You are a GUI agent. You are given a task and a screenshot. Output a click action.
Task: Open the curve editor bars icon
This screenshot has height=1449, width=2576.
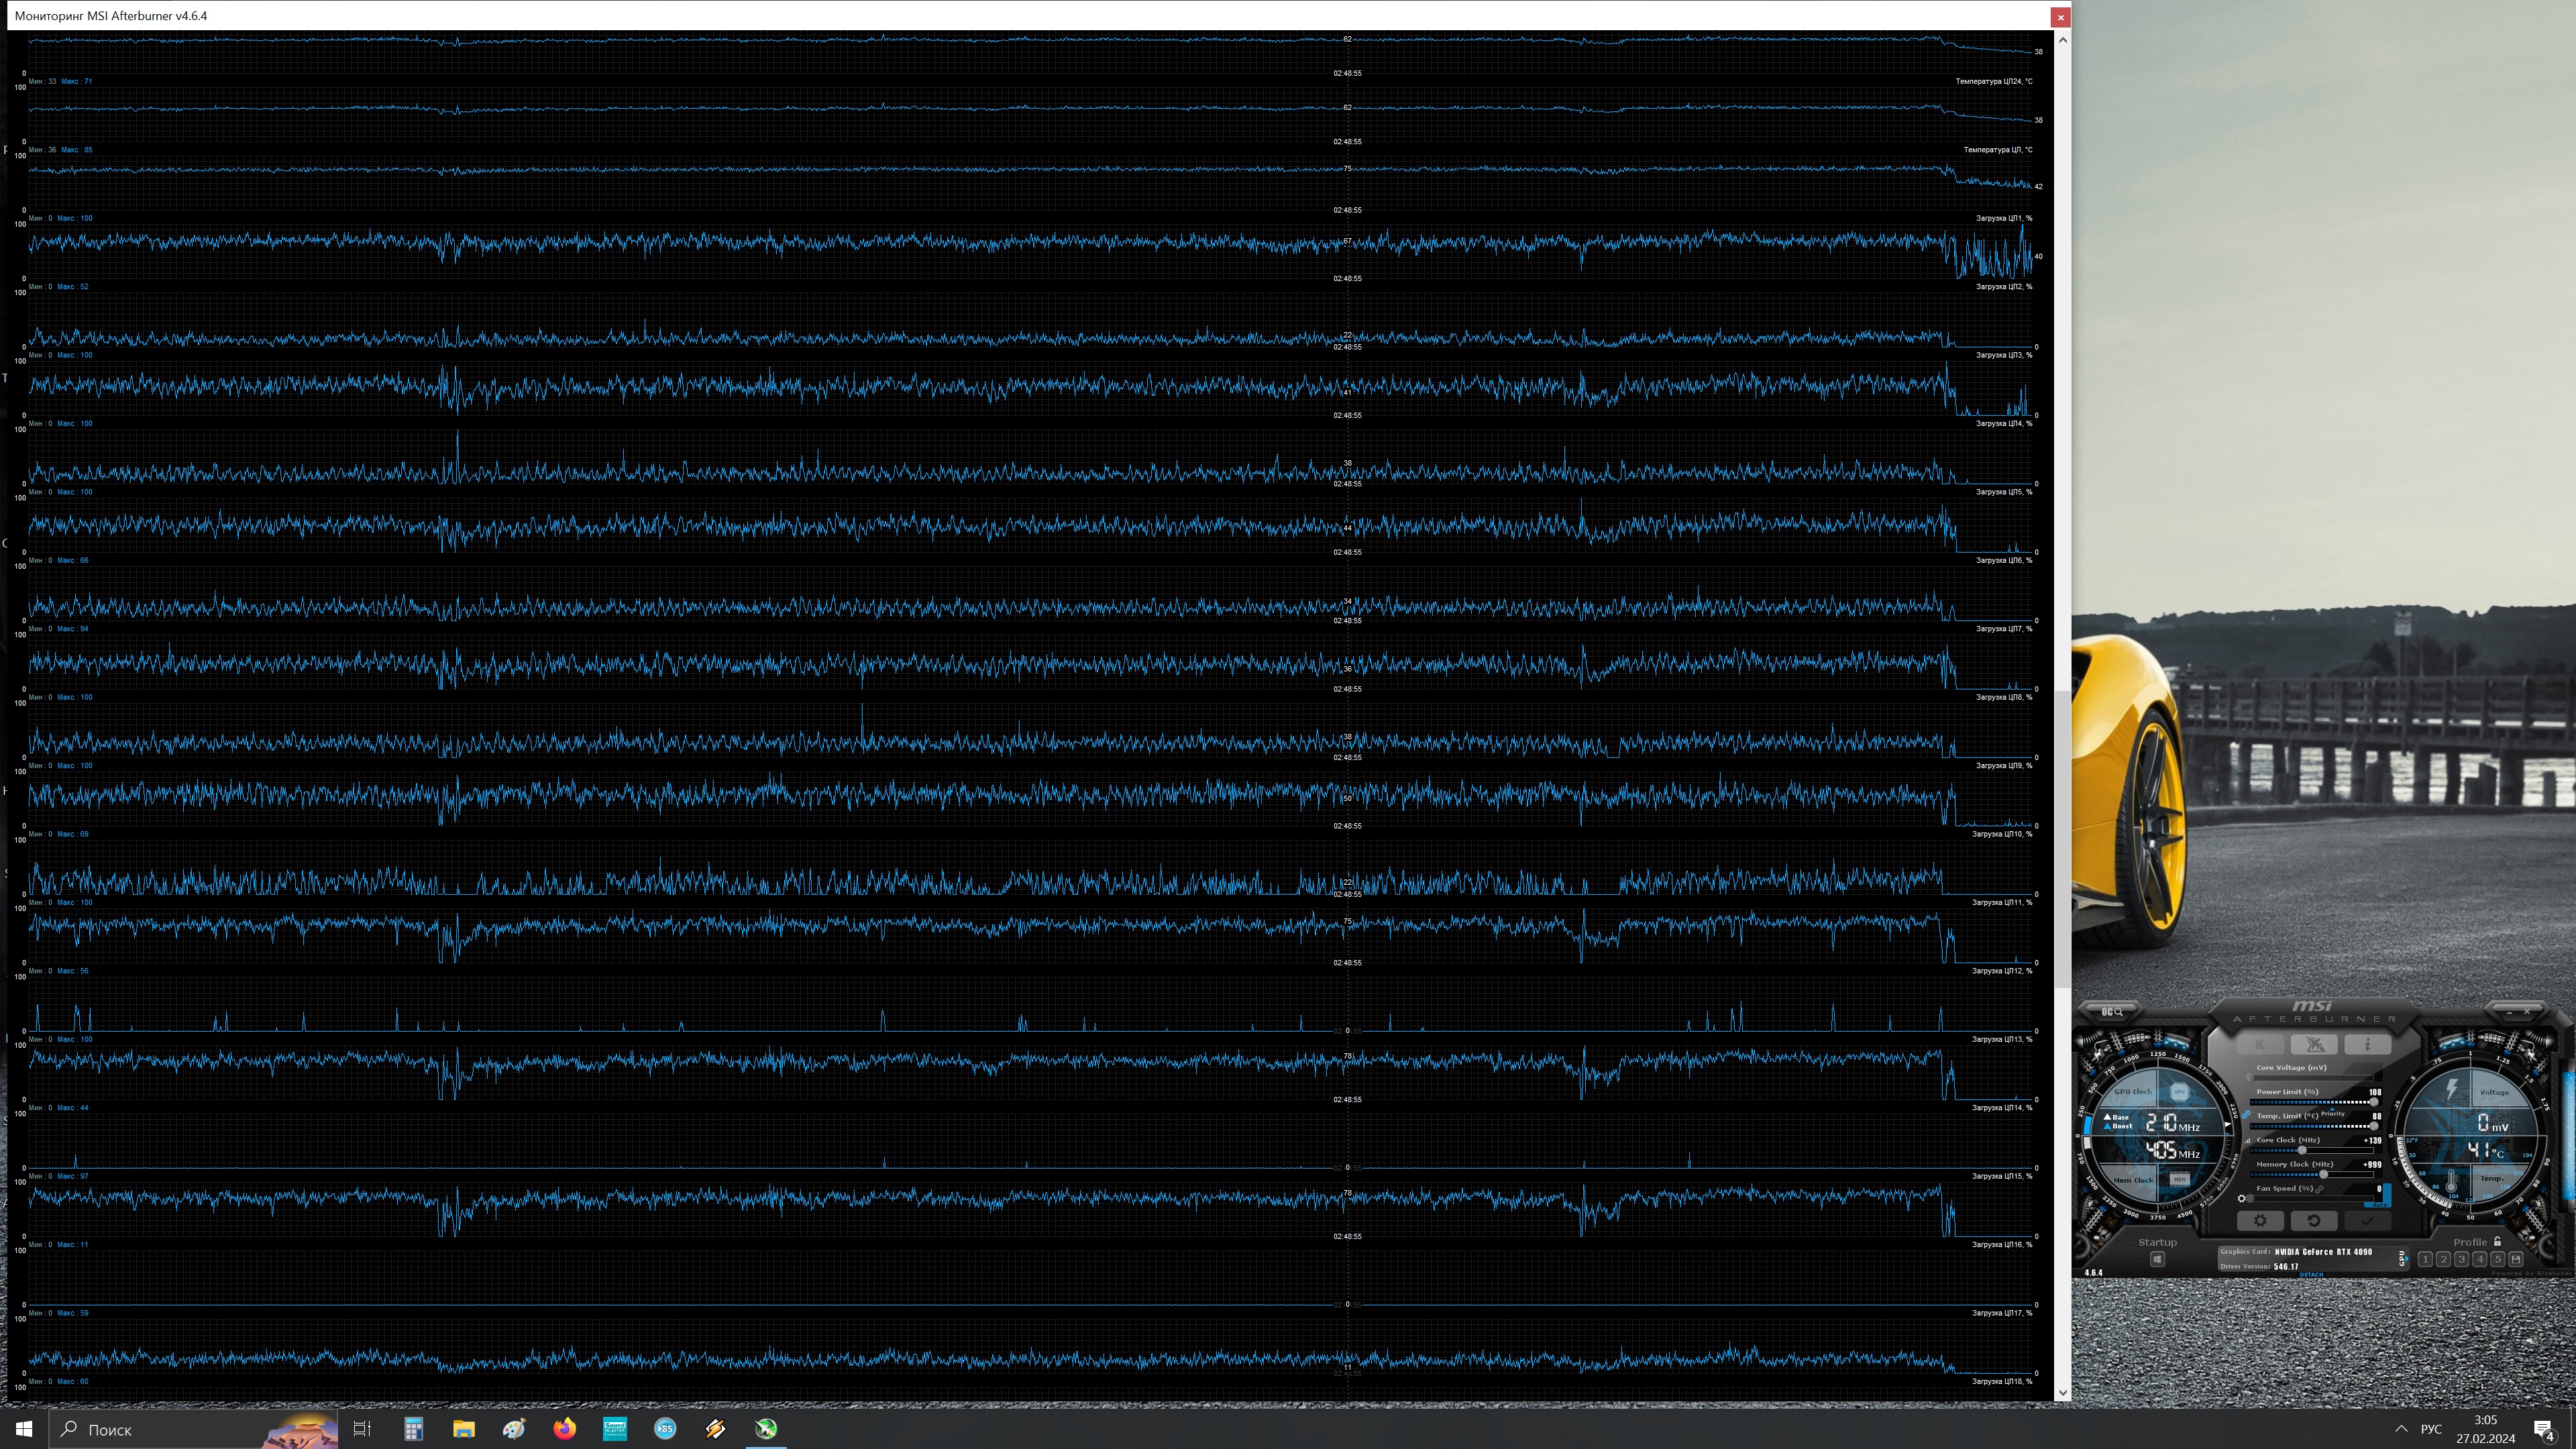pos(2248,1140)
